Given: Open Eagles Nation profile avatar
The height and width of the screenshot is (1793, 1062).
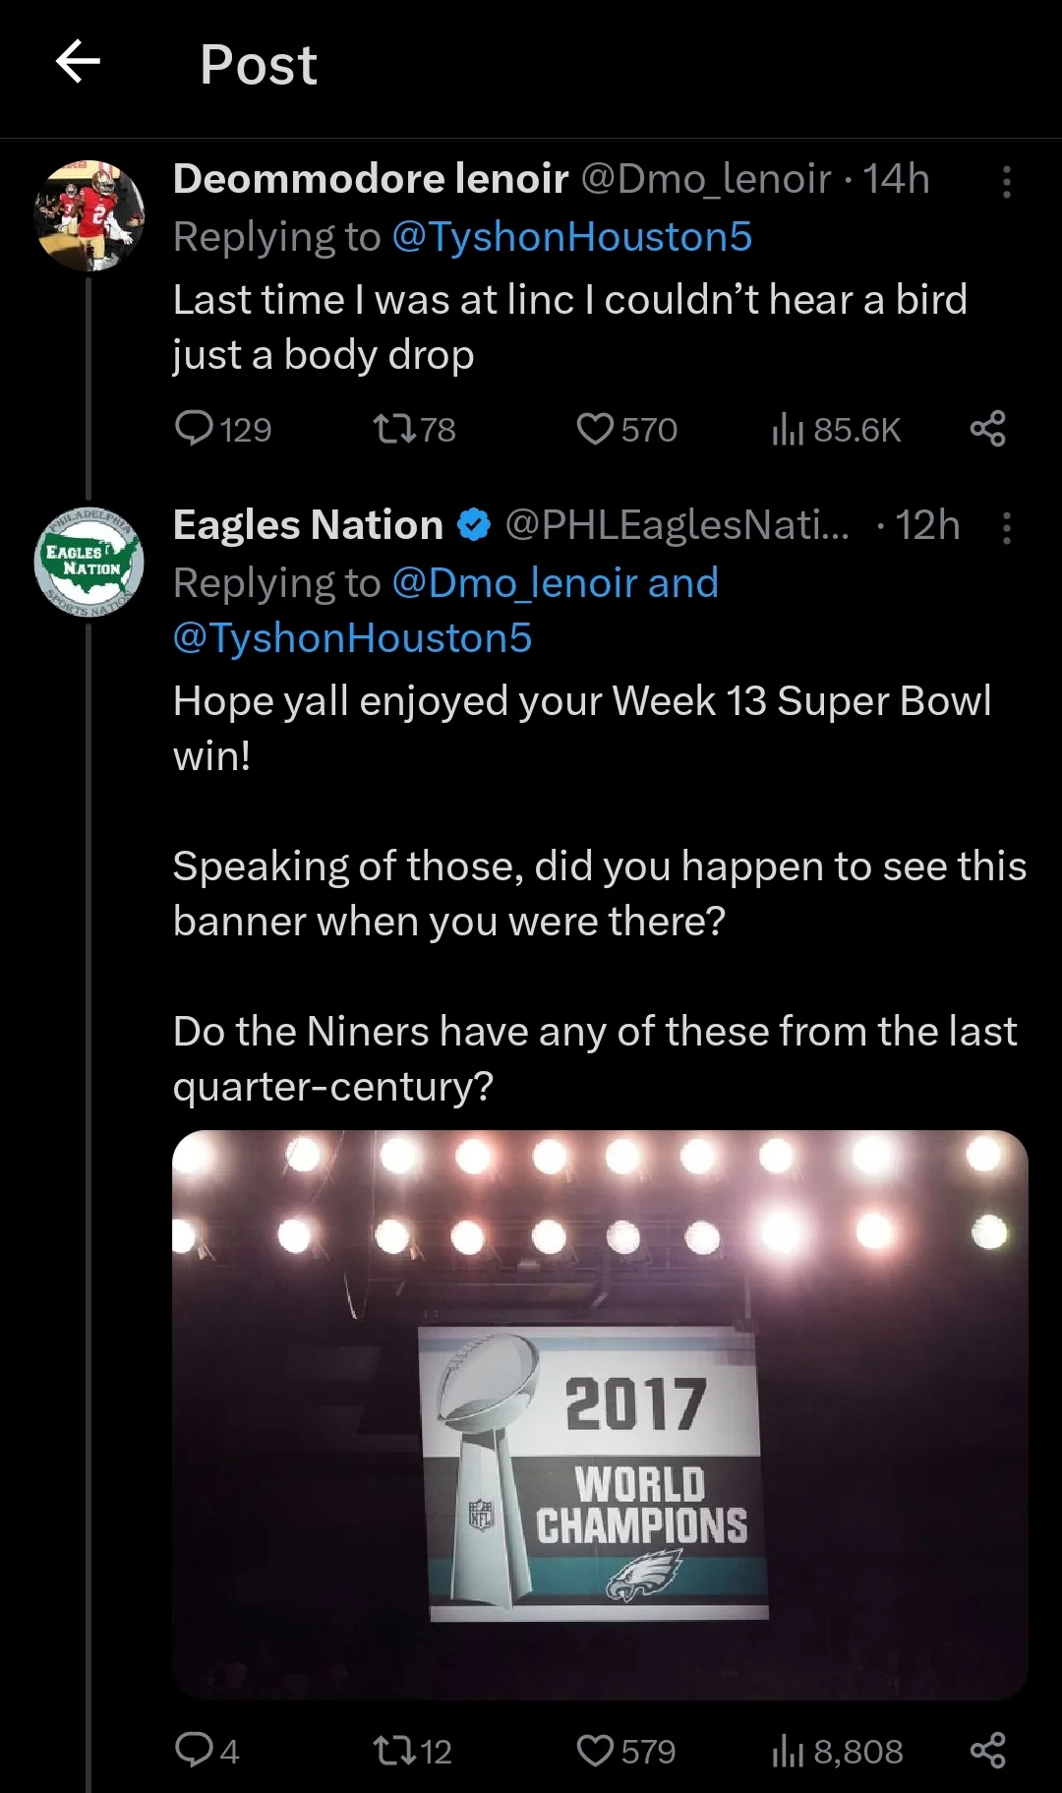Looking at the screenshot, I should (89, 562).
